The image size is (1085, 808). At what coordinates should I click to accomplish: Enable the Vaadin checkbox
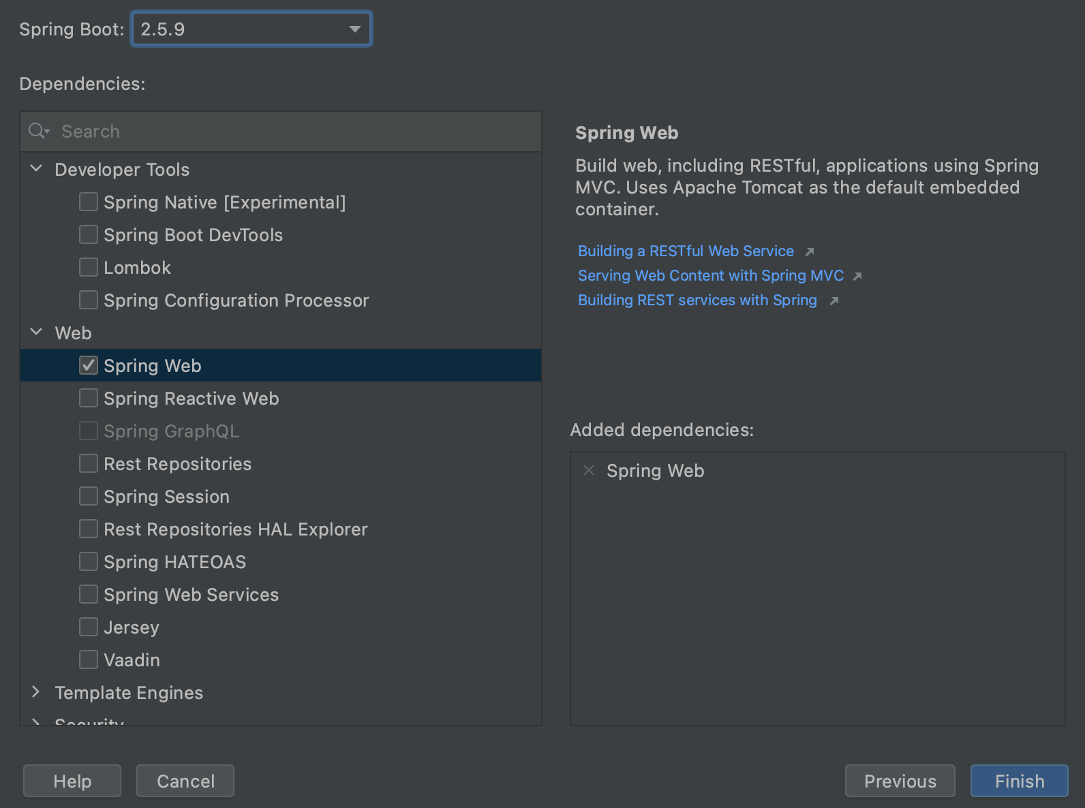click(x=89, y=659)
